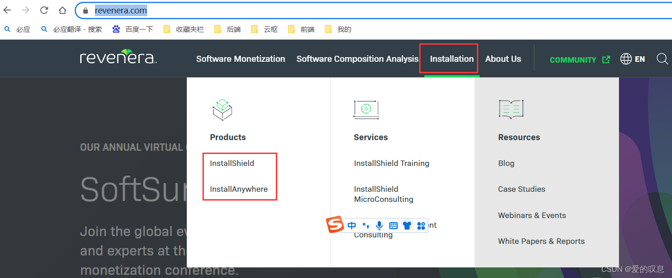Open site search with the magnifier icon
Screen dimensions: 672x278
[662, 59]
